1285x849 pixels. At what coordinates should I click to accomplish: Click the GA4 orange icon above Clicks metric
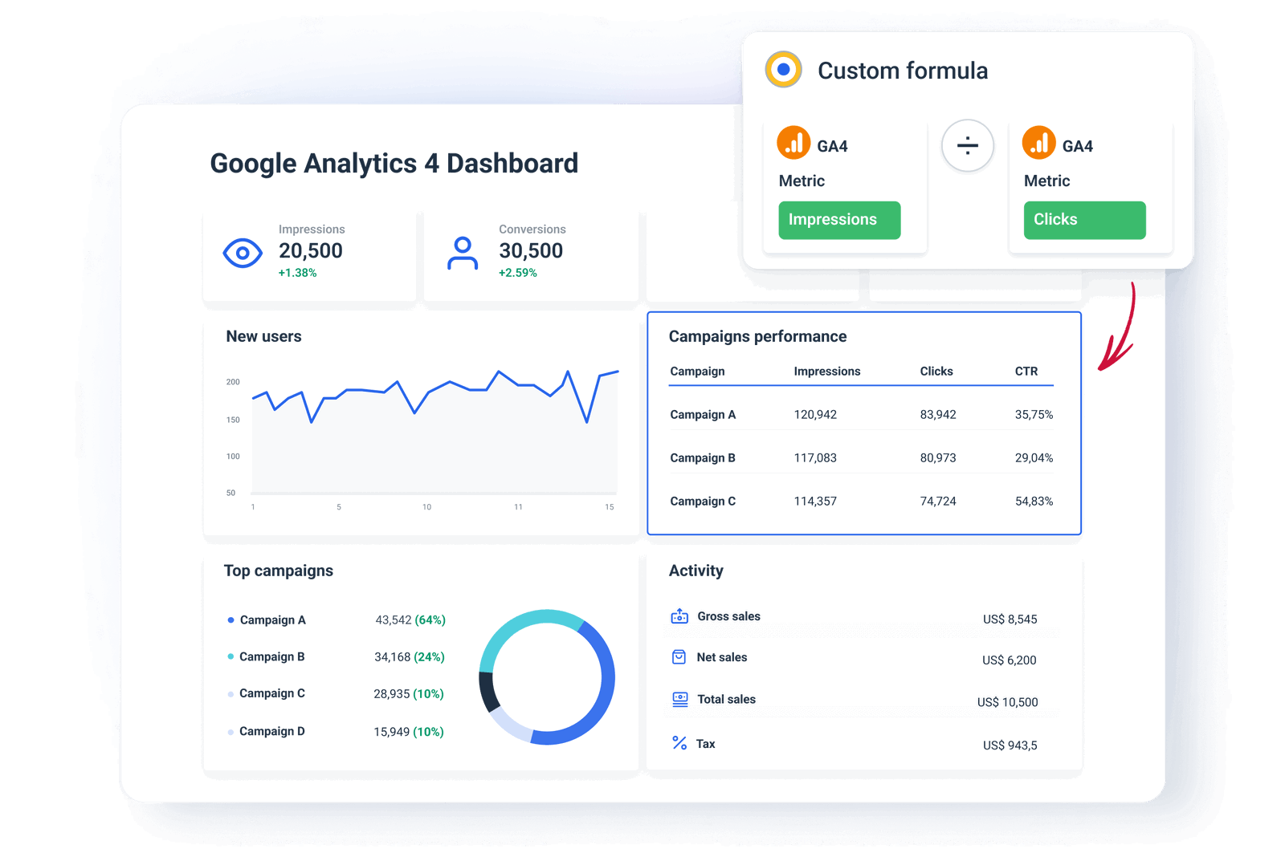tap(1040, 144)
